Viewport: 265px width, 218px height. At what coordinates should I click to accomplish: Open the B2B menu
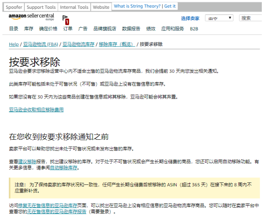[194, 29]
